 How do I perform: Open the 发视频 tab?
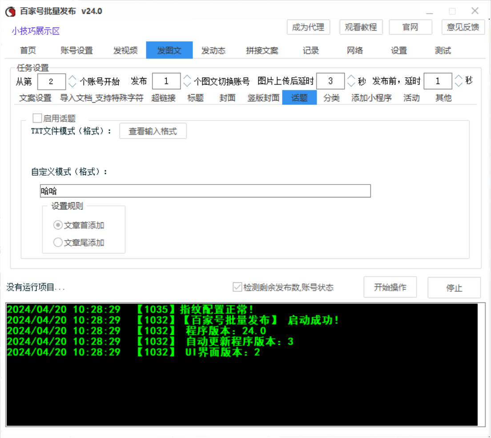coord(125,50)
